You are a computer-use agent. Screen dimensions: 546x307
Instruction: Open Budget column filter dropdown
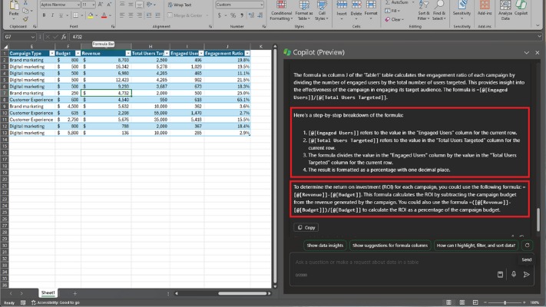pyautogui.click(x=78, y=53)
